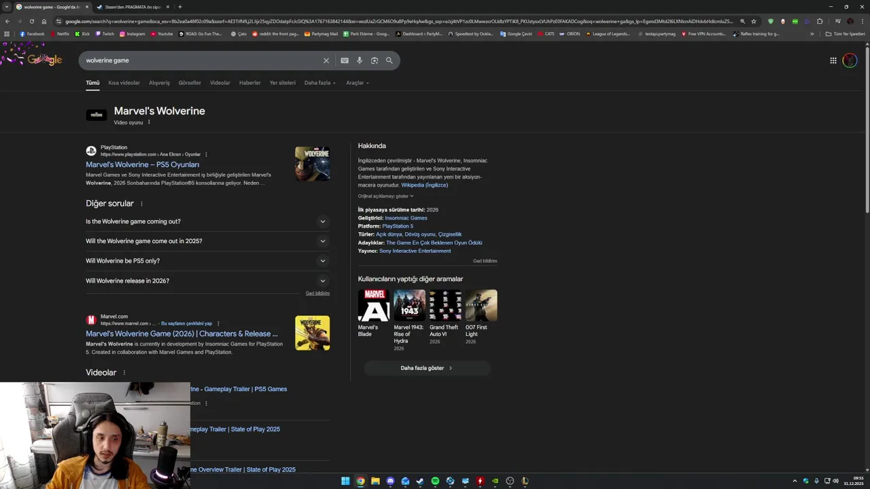Open the Google apps grid
The image size is (870, 489).
[833, 60]
